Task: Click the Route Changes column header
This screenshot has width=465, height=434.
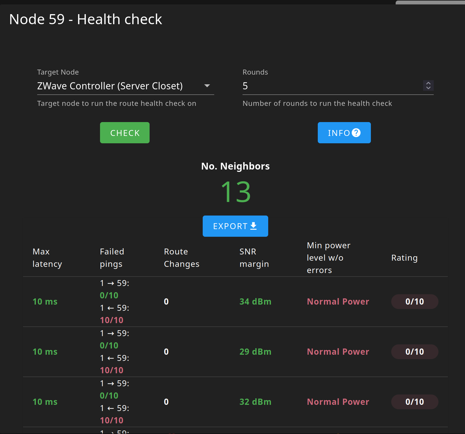Action: tap(181, 258)
